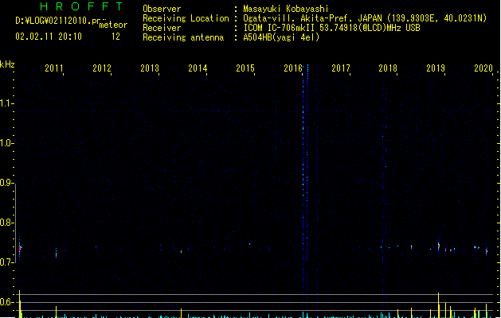Click the 1.1 kHz frequency label
501x318 pixels.
[x=6, y=103]
